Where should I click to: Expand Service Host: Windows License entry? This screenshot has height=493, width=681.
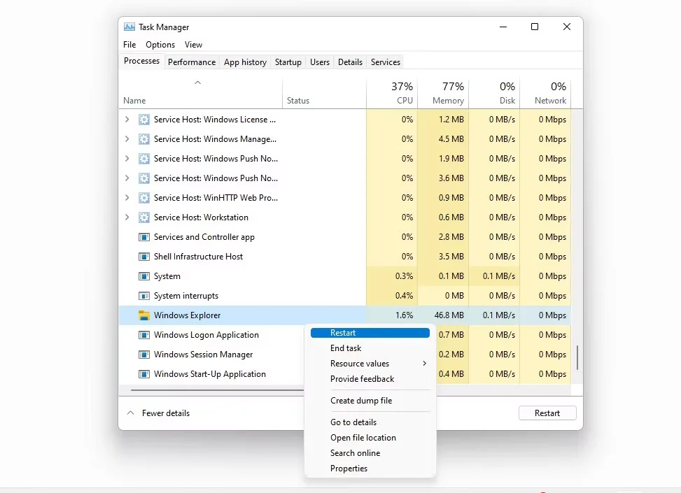tap(127, 120)
